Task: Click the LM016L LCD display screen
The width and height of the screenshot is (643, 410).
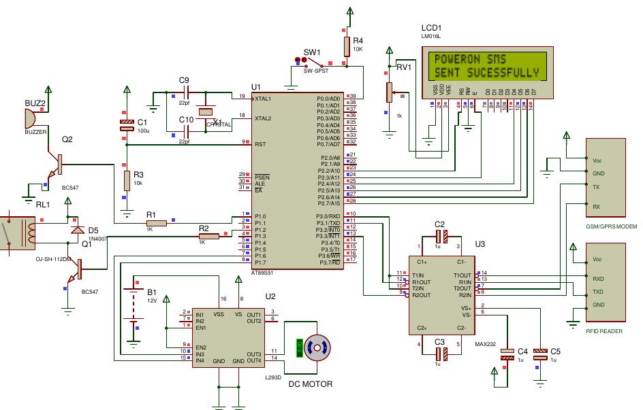Action: point(488,65)
